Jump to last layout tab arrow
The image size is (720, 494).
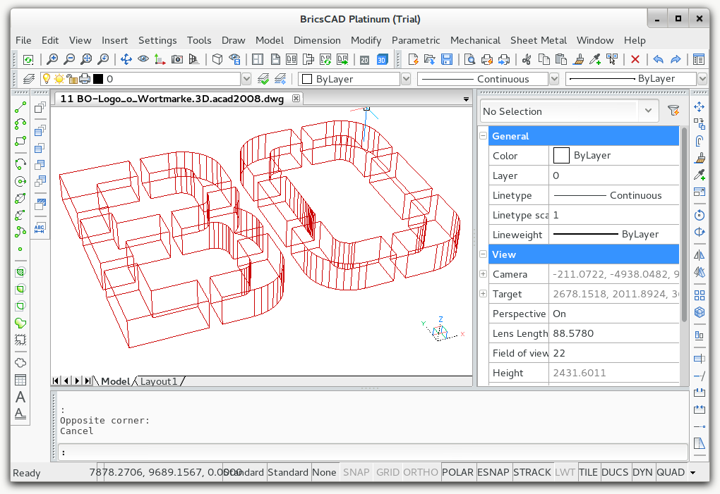tap(87, 381)
